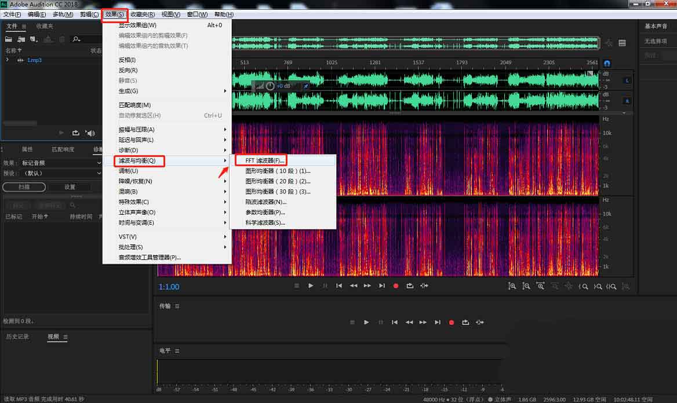Image resolution: width=677 pixels, height=403 pixels.
Task: Click the zoom in amplitude magnifier icon
Action: pyautogui.click(x=512, y=286)
